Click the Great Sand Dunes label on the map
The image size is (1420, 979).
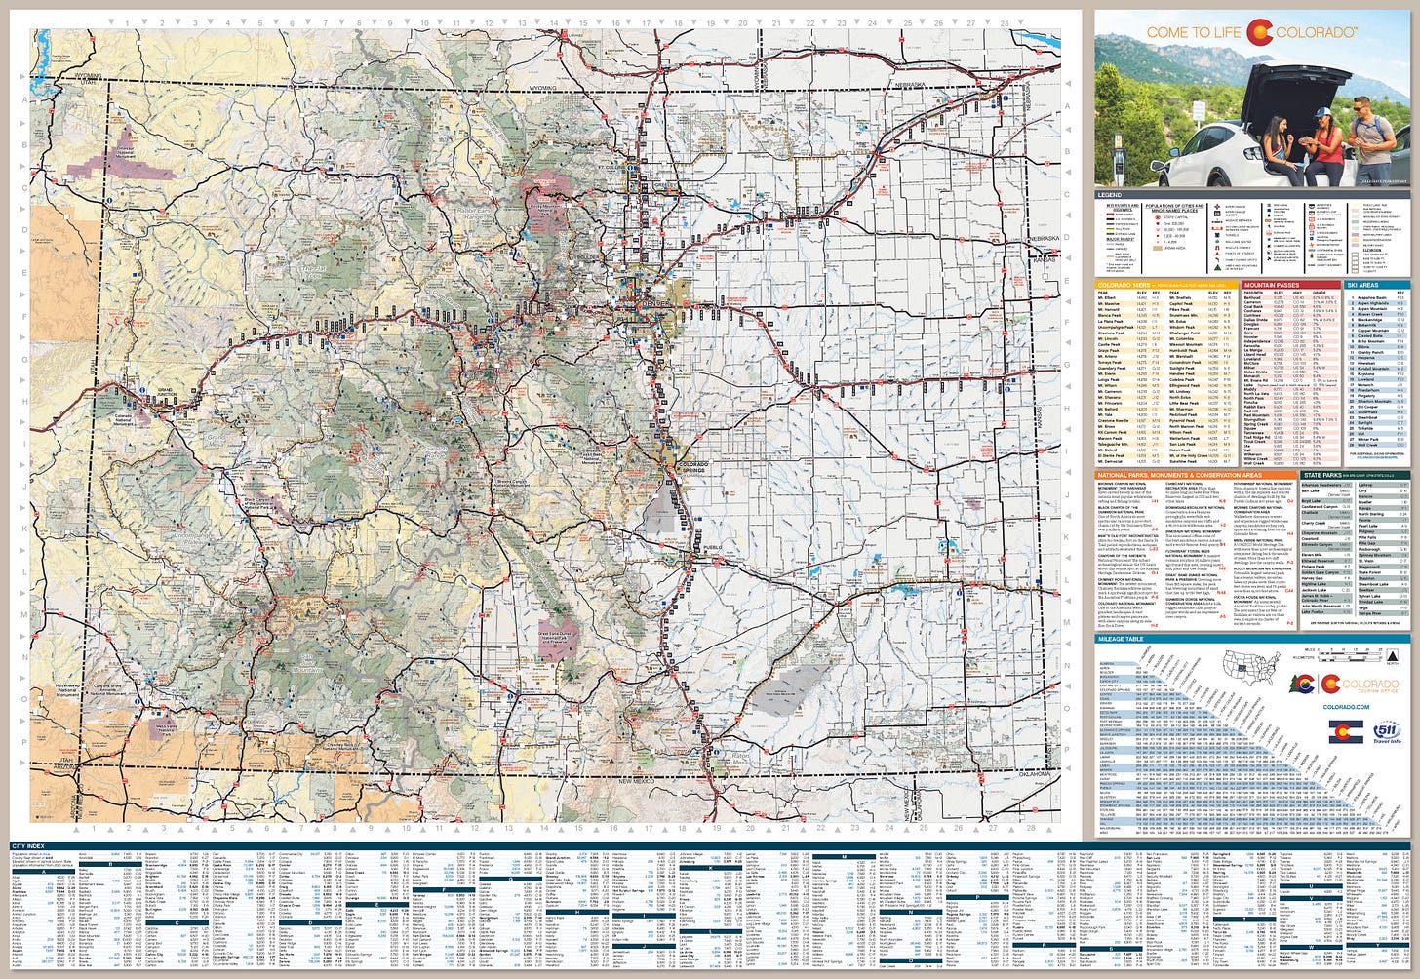coord(554,638)
